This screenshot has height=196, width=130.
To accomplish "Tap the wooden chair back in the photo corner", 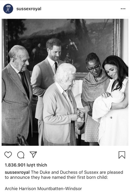I will coord(22,140).
